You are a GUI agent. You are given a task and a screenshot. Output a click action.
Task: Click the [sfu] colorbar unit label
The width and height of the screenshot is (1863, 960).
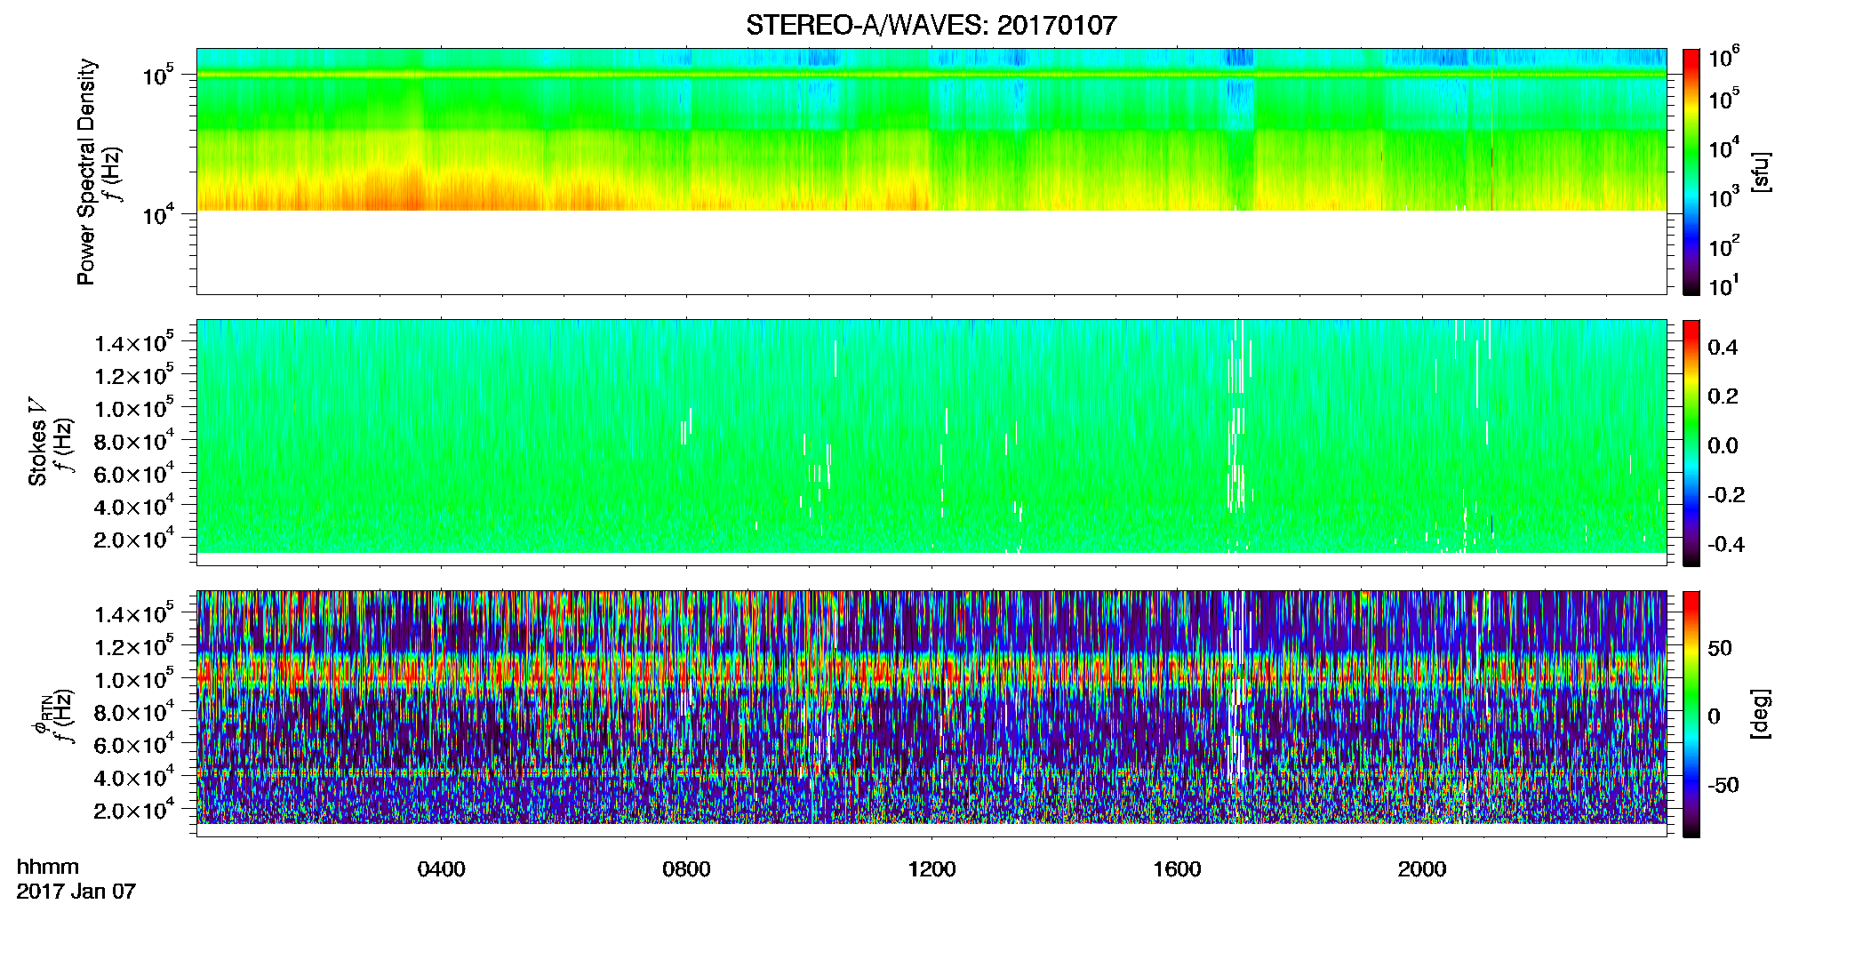point(1761,172)
